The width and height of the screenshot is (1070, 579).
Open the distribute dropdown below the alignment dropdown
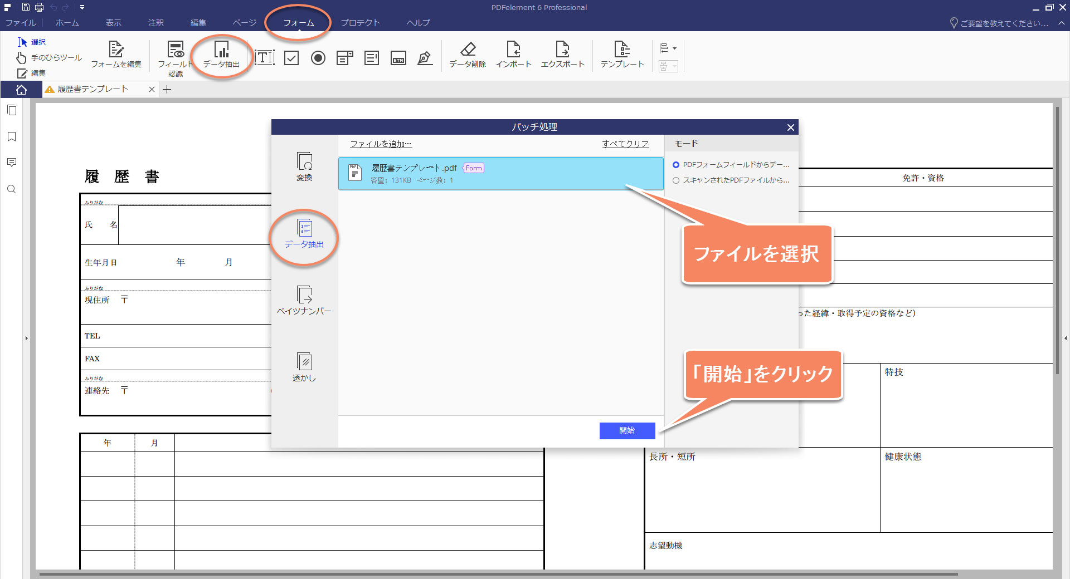click(668, 67)
